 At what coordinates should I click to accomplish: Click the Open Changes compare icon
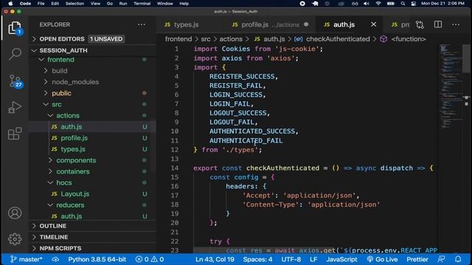pyautogui.click(x=420, y=24)
